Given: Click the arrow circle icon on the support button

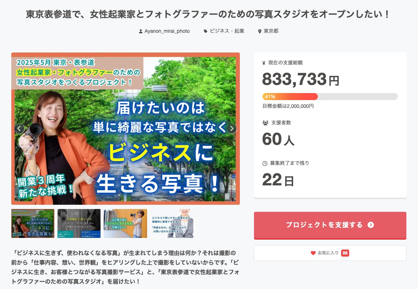Looking at the screenshot, I should (x=370, y=225).
